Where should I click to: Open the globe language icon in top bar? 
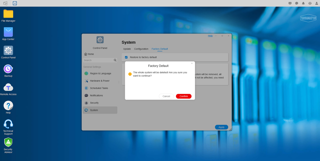click(310, 3)
